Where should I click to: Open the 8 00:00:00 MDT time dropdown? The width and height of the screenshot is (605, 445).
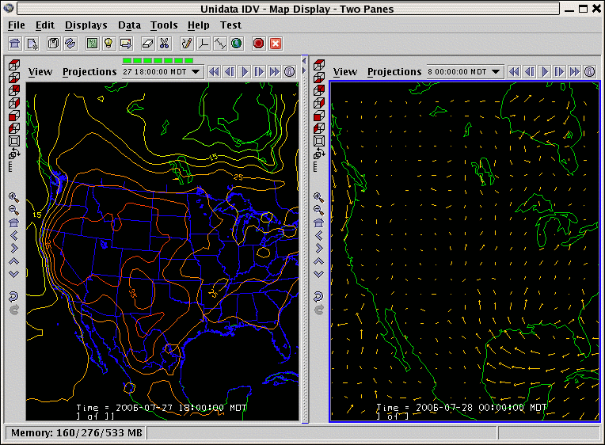coord(465,71)
